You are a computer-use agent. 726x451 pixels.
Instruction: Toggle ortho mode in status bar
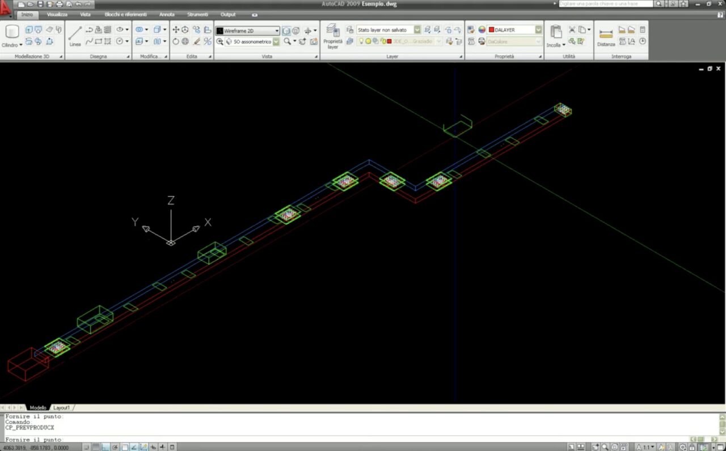click(x=105, y=447)
